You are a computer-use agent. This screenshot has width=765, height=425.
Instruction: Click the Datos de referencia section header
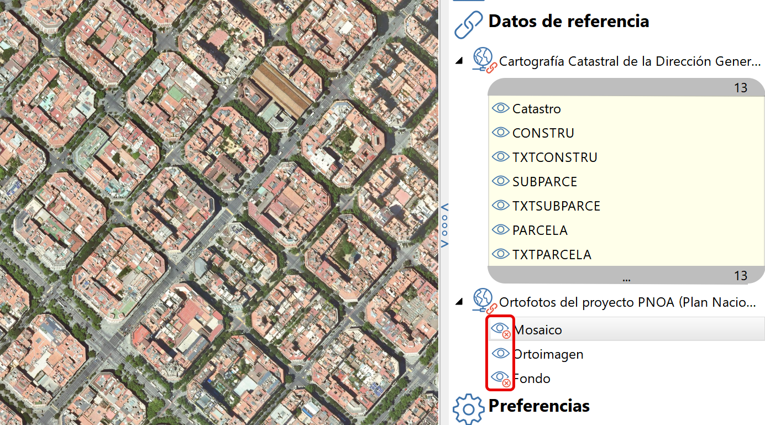[x=568, y=21]
